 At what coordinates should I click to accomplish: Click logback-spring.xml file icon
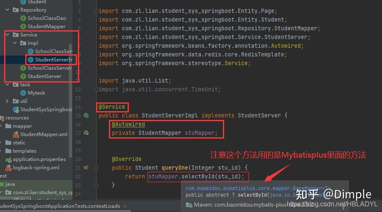[x=8, y=168]
